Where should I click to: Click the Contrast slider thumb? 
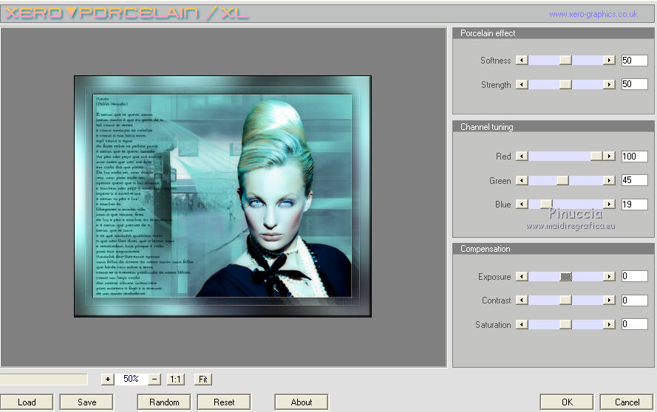pos(565,301)
